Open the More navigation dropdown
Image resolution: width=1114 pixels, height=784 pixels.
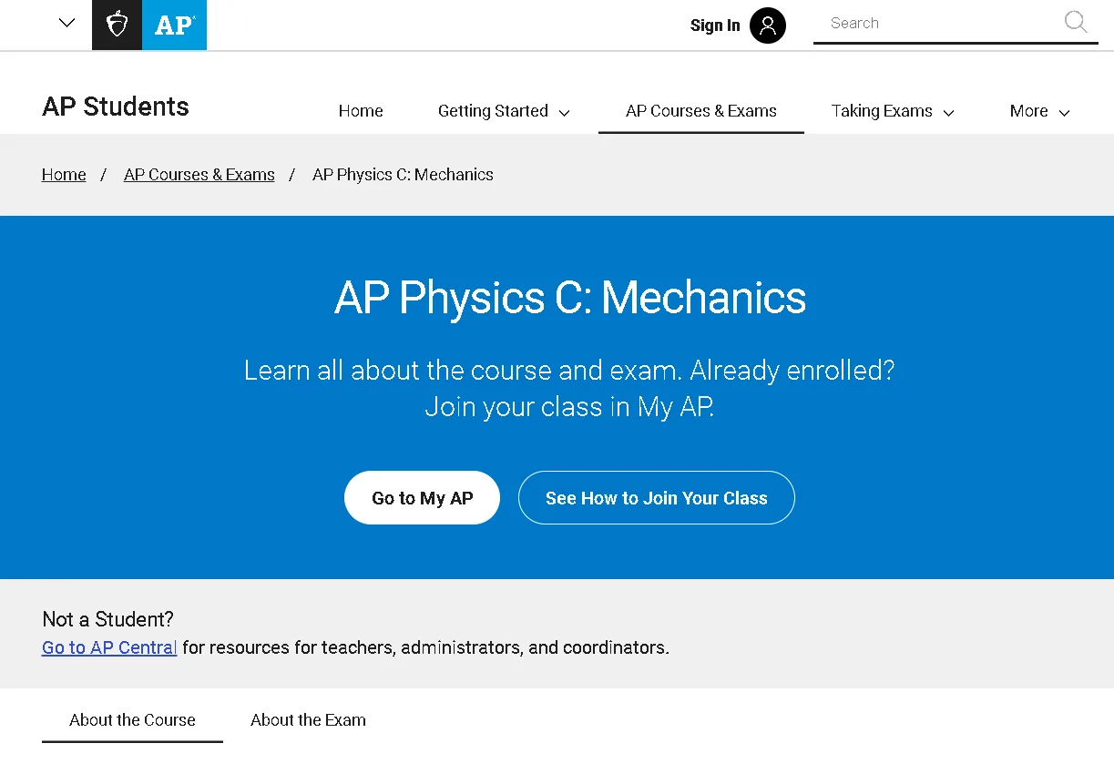coord(1038,110)
